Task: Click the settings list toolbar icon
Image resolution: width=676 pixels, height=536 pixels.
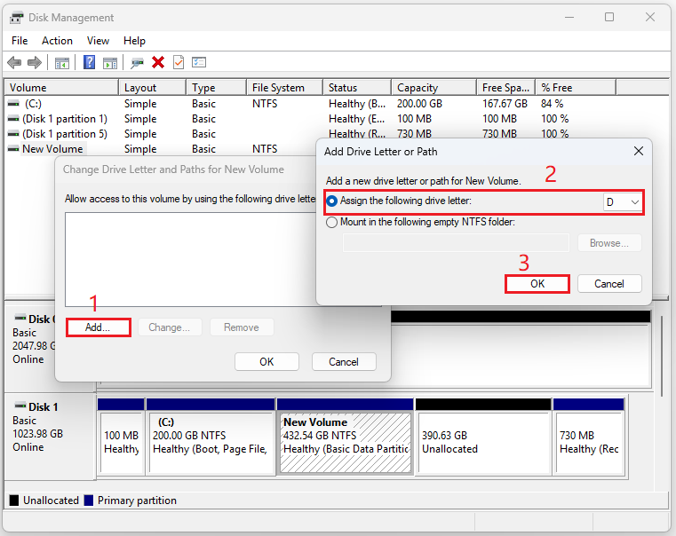Action: click(199, 63)
